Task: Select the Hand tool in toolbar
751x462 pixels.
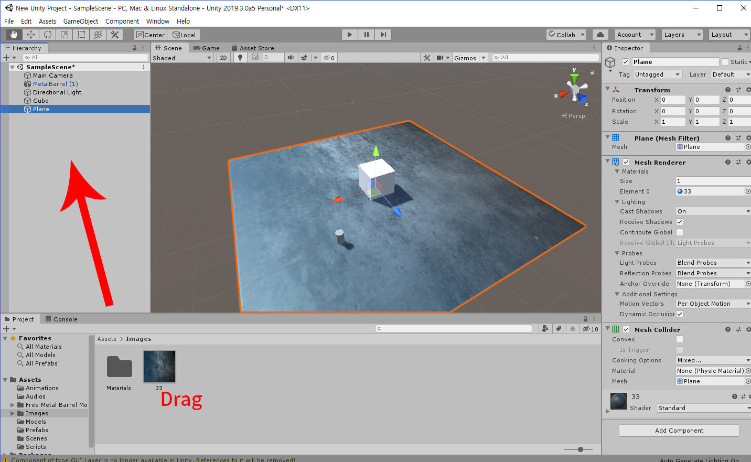Action: 14,35
